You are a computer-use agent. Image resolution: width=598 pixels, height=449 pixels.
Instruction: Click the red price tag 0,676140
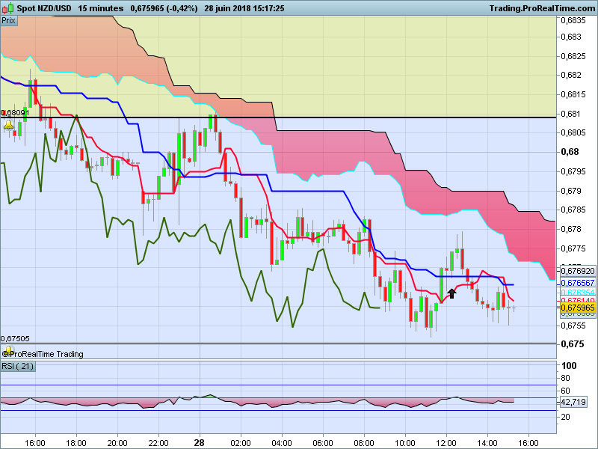pos(577,299)
